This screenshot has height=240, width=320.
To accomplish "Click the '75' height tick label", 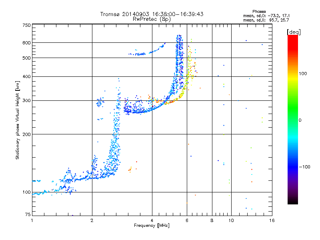I will [x=28, y=214].
